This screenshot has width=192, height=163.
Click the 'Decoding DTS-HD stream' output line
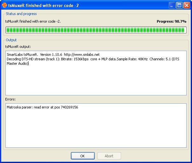(93, 59)
